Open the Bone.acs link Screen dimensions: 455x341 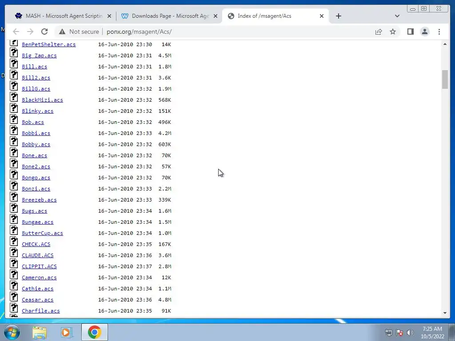pyautogui.click(x=34, y=155)
